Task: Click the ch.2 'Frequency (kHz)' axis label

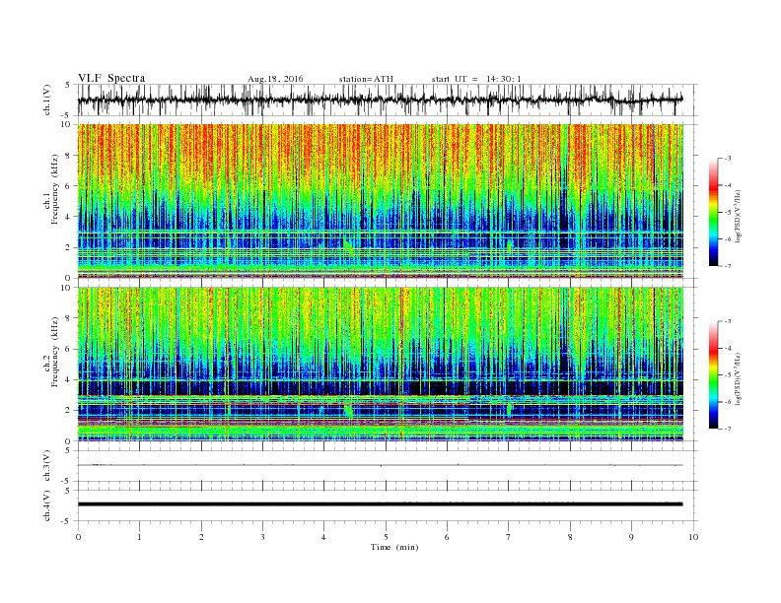Action: (55, 351)
